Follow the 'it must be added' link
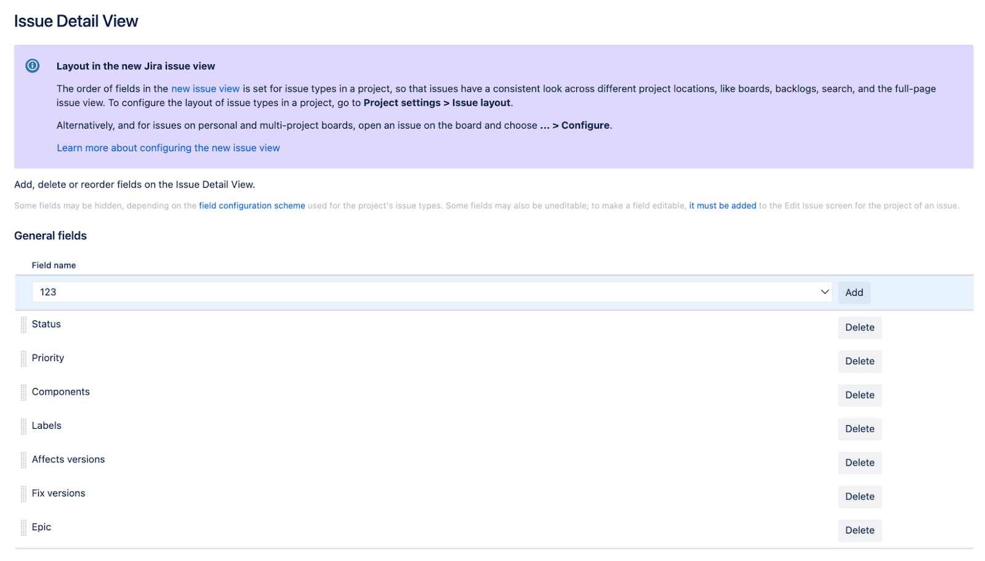The width and height of the screenshot is (985, 561). (722, 205)
